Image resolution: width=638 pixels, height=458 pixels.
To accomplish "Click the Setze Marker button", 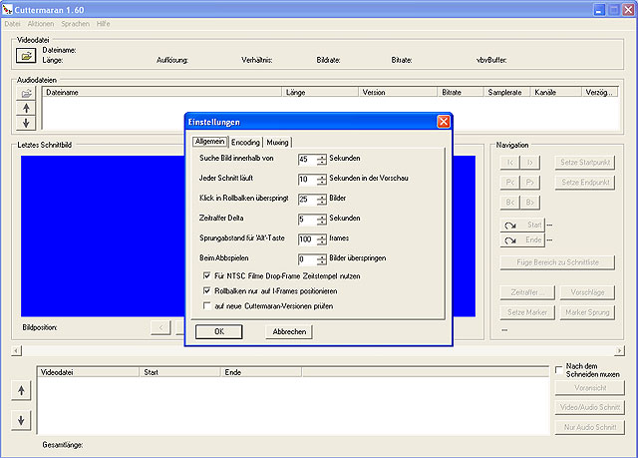I will (527, 312).
